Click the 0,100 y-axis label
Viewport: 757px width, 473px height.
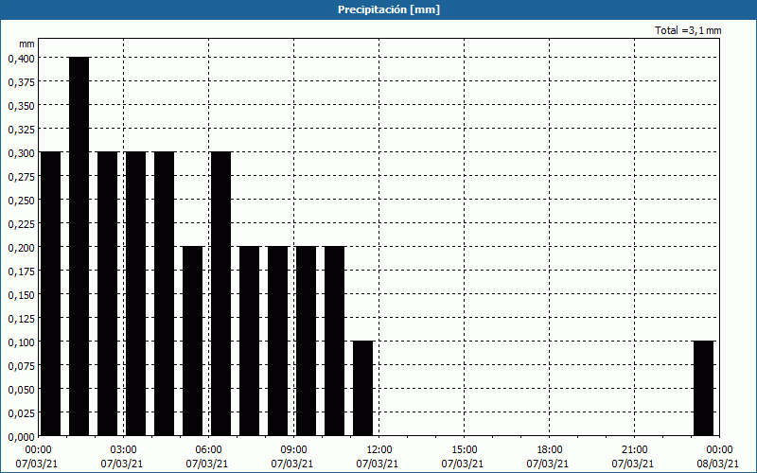click(21, 342)
